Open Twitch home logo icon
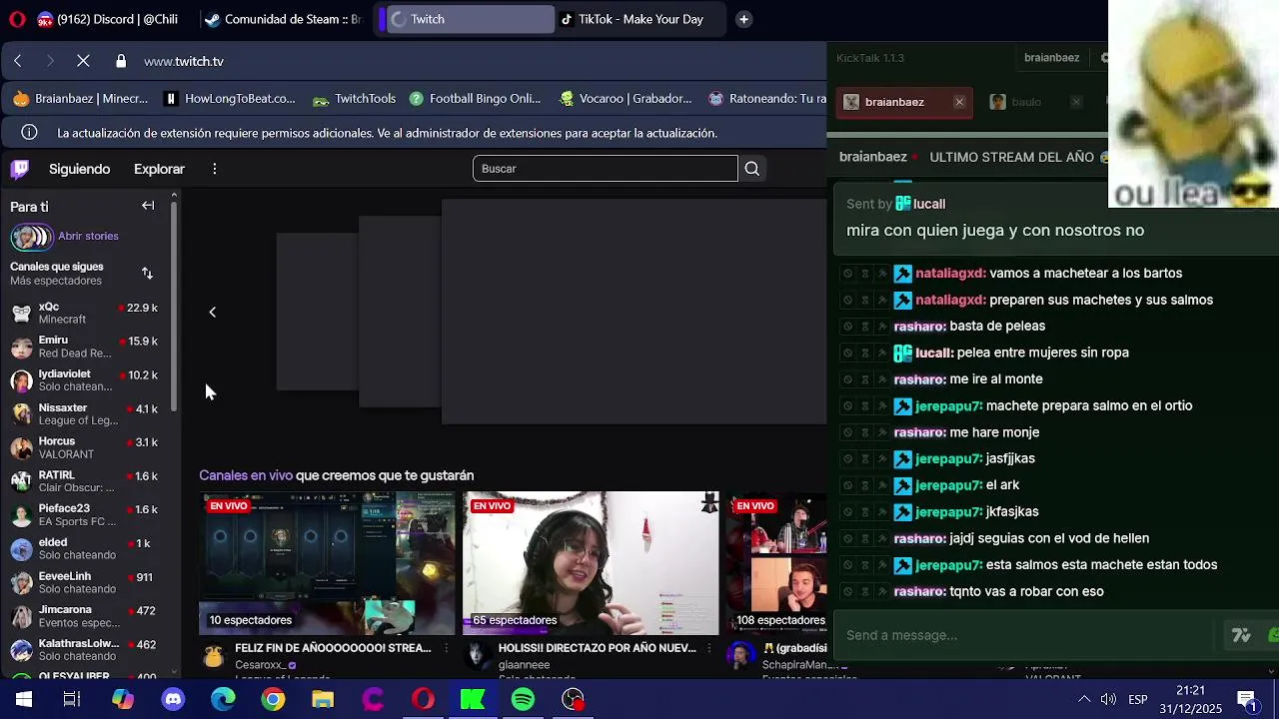The height and width of the screenshot is (719, 1279). click(x=19, y=169)
